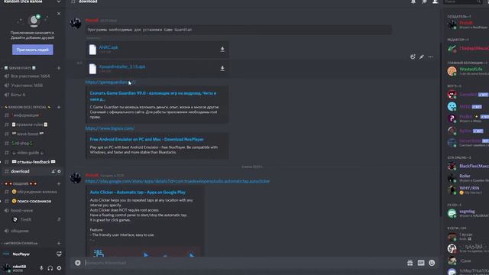Open the Random Dice server dropdown menu
Screen dimensions: 489x275
(59, 2)
